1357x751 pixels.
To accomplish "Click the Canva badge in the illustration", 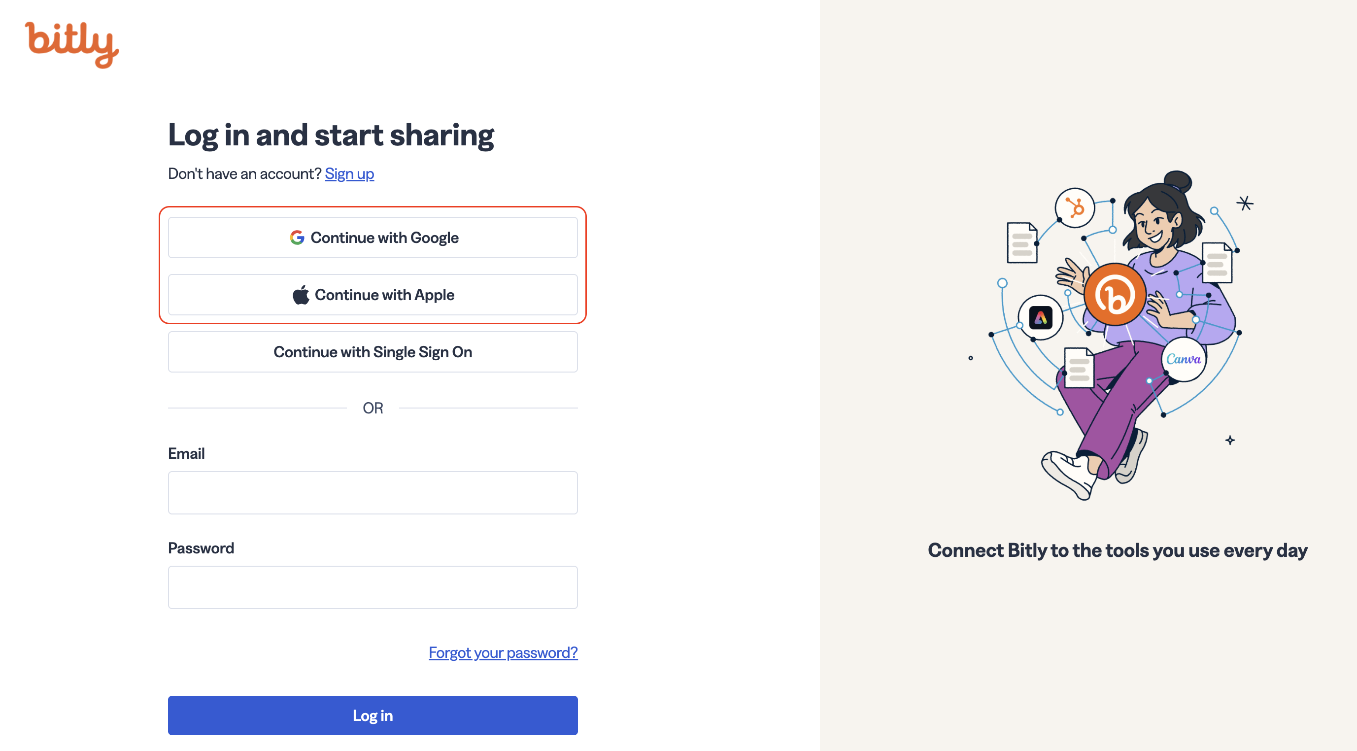I will (x=1183, y=359).
